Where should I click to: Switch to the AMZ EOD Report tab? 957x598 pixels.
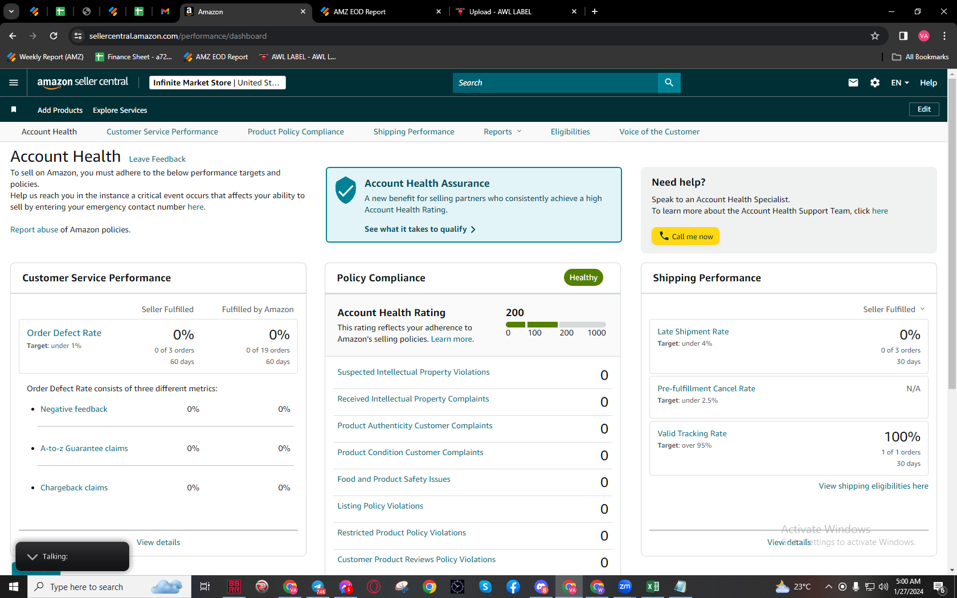pos(381,11)
